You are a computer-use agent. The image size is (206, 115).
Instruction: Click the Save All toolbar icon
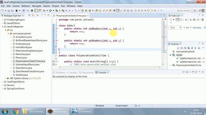click(x=12, y=11)
